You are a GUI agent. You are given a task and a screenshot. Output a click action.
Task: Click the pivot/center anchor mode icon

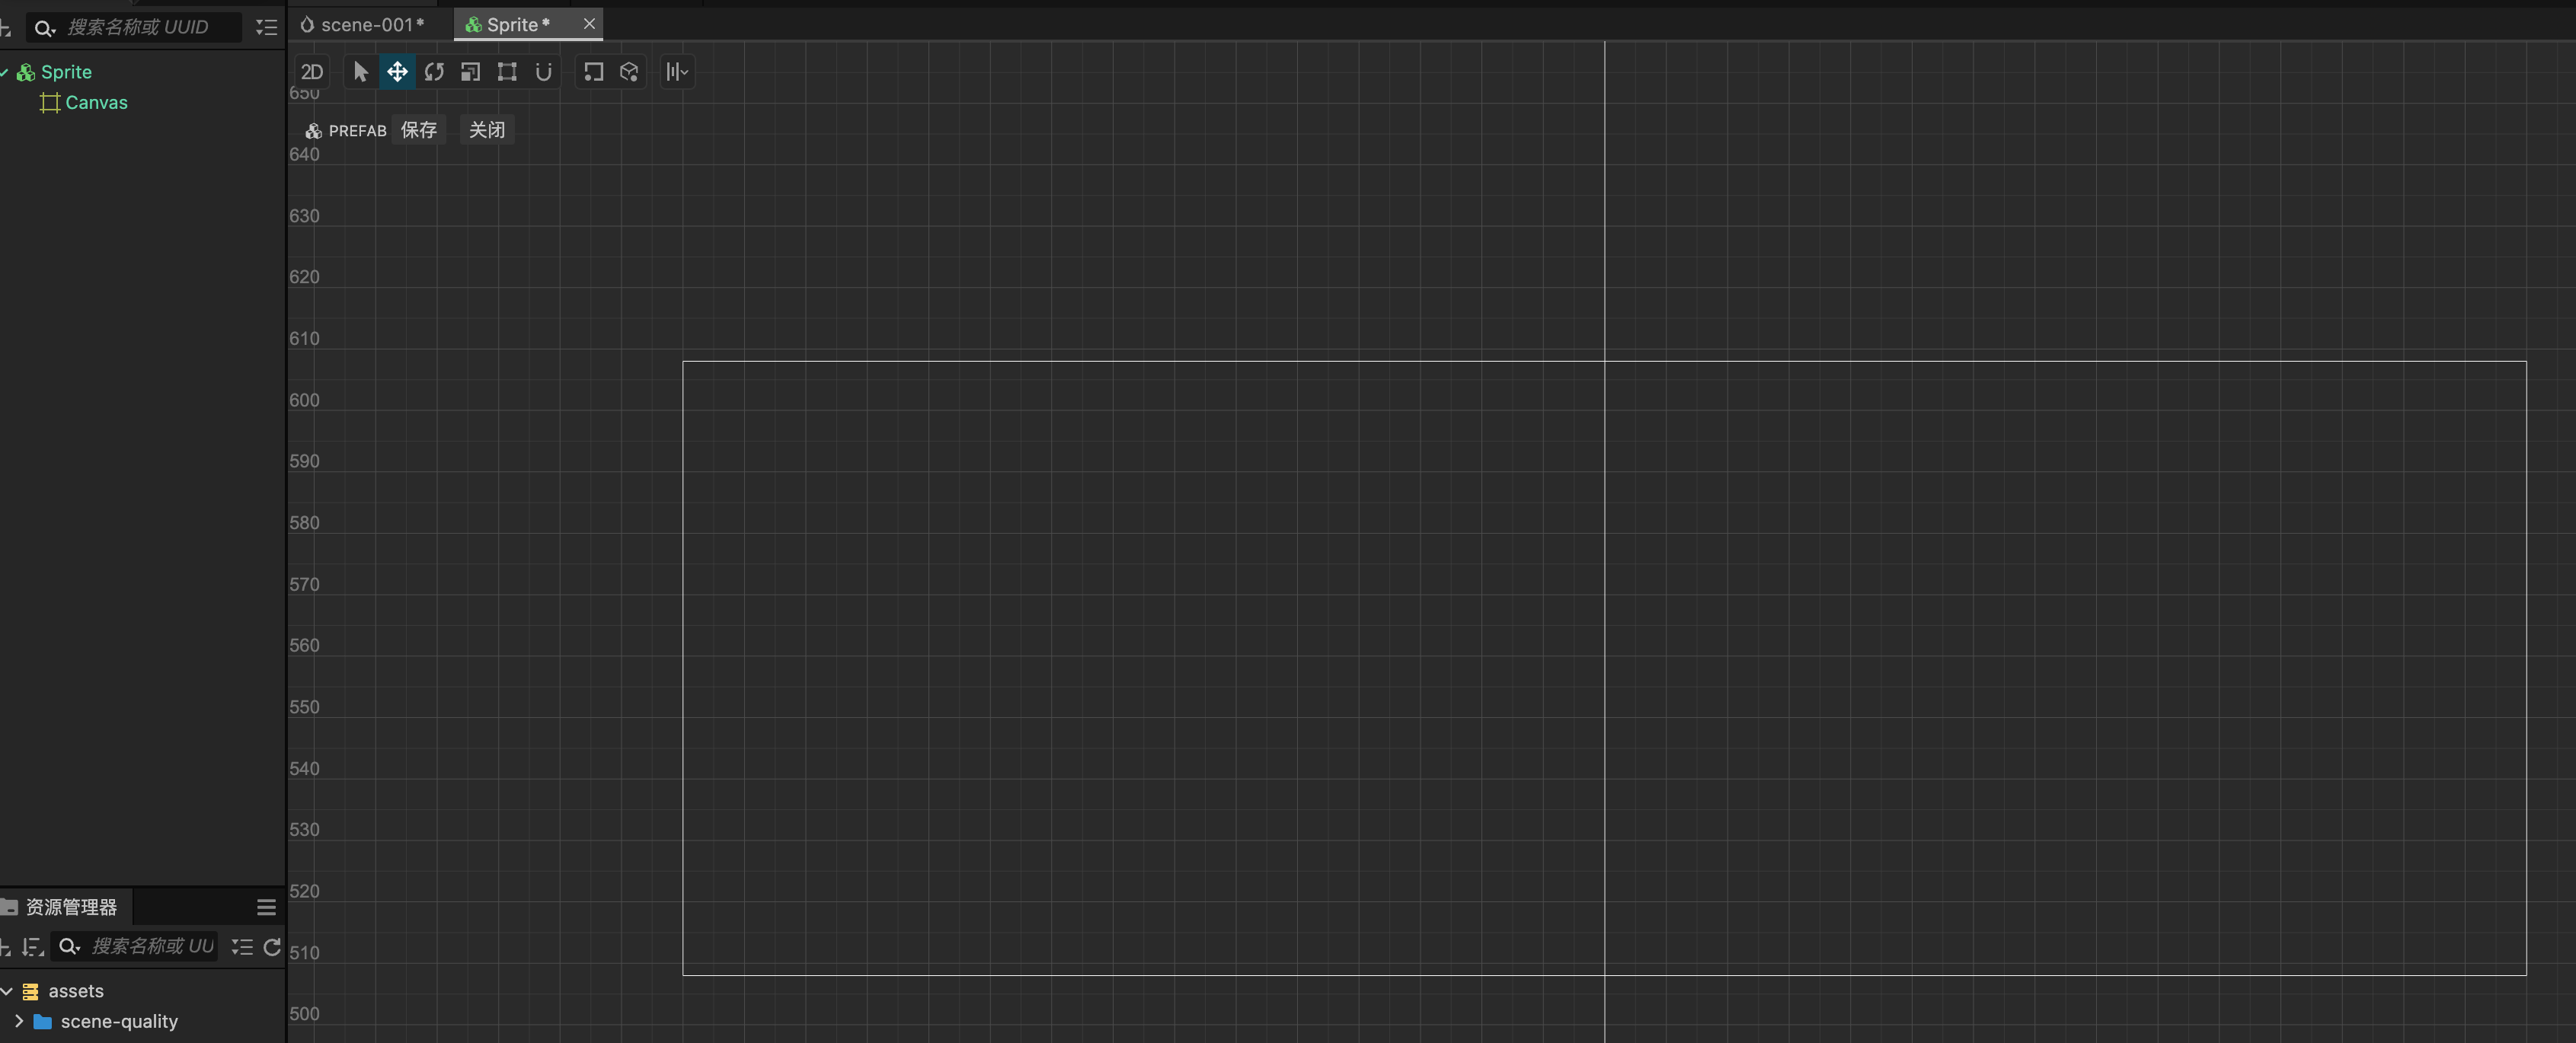click(593, 72)
